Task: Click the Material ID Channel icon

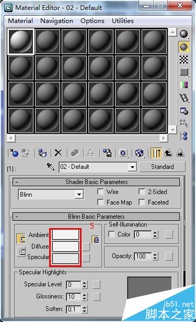Action: click(123, 153)
